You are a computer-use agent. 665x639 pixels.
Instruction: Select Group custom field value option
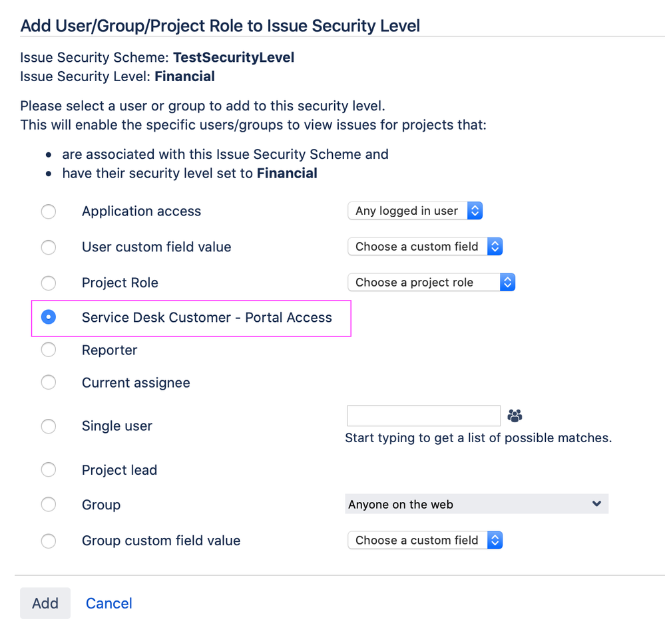click(49, 541)
